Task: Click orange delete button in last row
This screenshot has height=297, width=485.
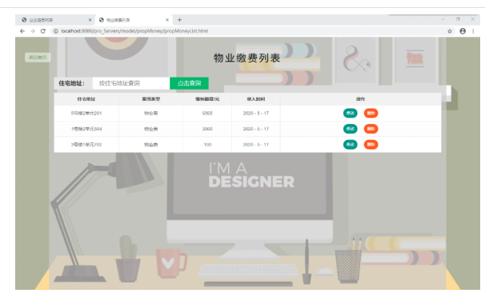Action: 371,144
